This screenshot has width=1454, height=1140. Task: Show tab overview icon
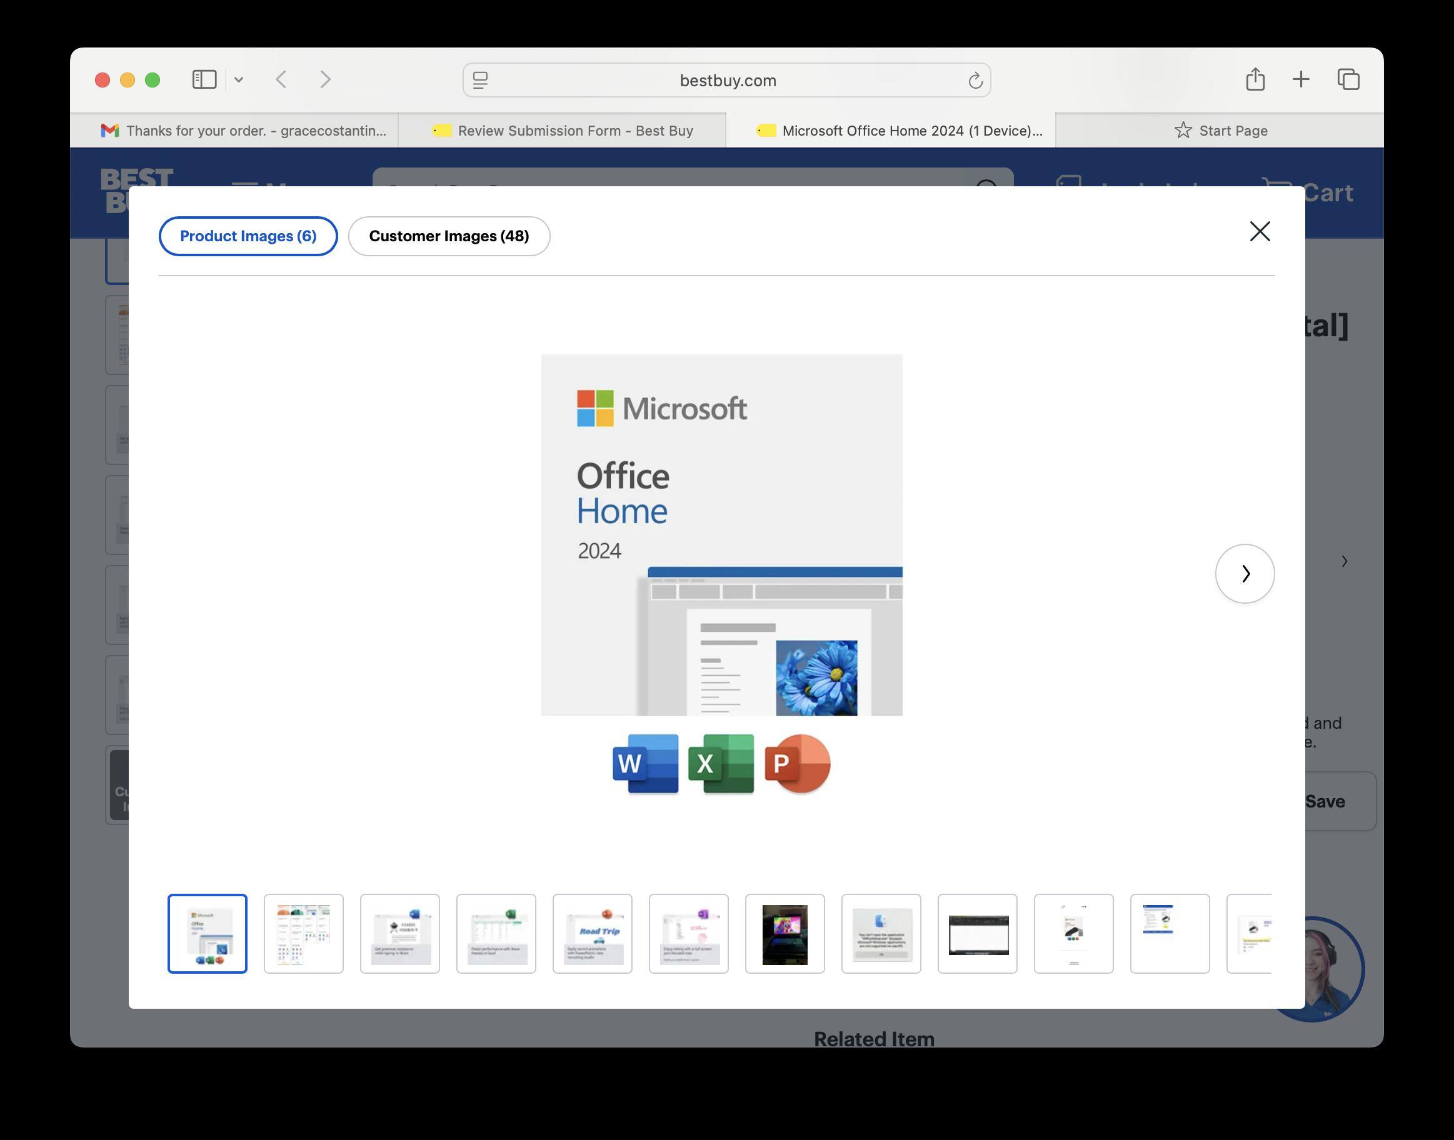pyautogui.click(x=1348, y=79)
